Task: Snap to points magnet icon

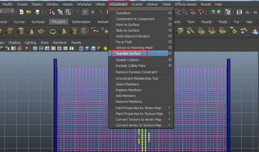Action: tap(184, 12)
